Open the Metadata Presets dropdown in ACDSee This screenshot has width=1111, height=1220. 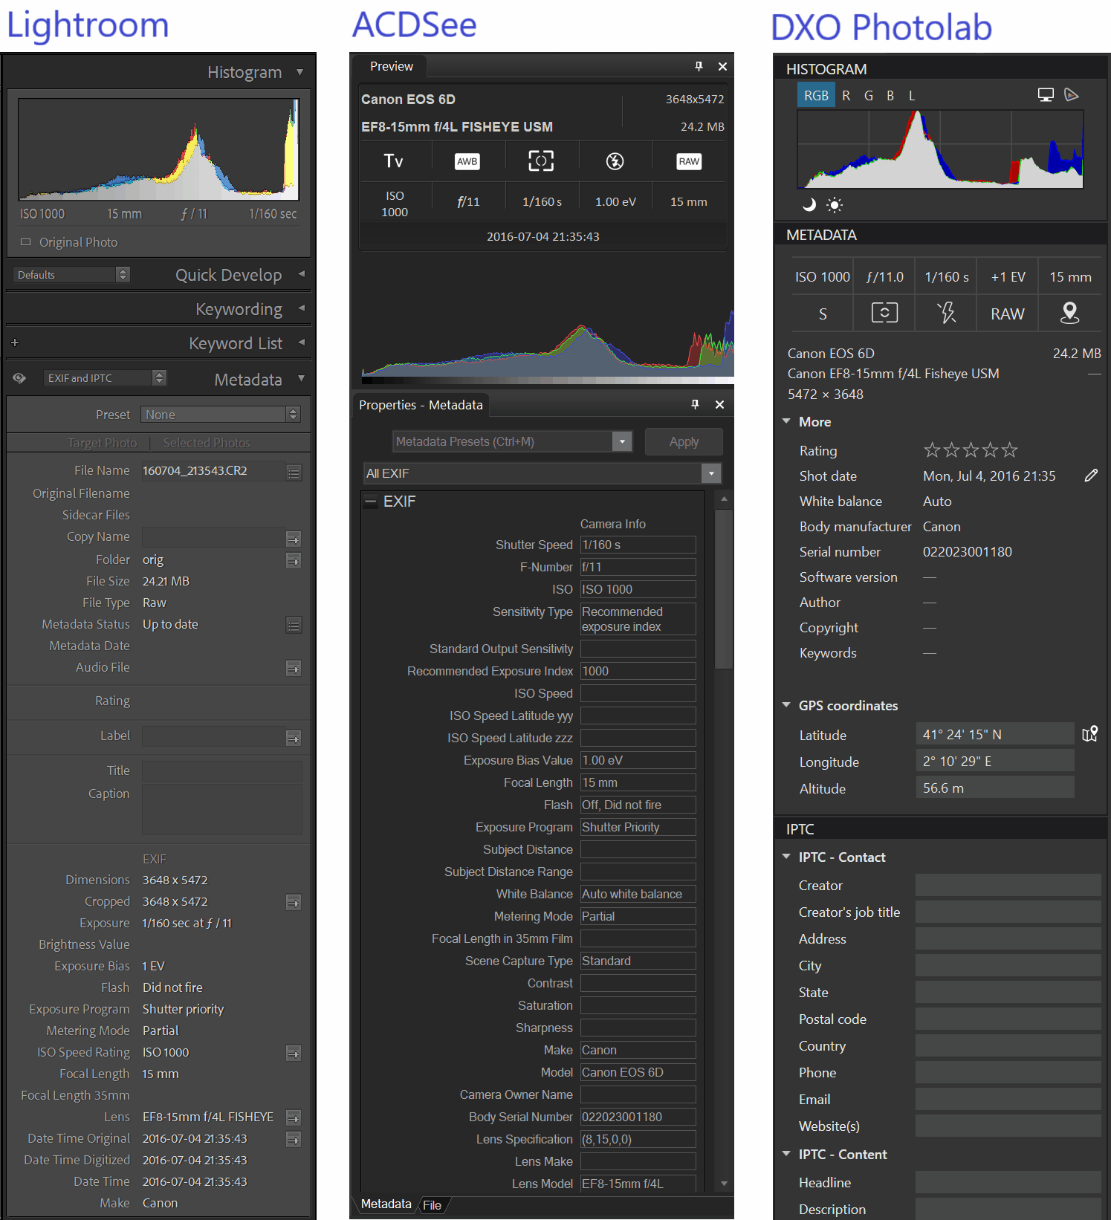[x=623, y=441]
